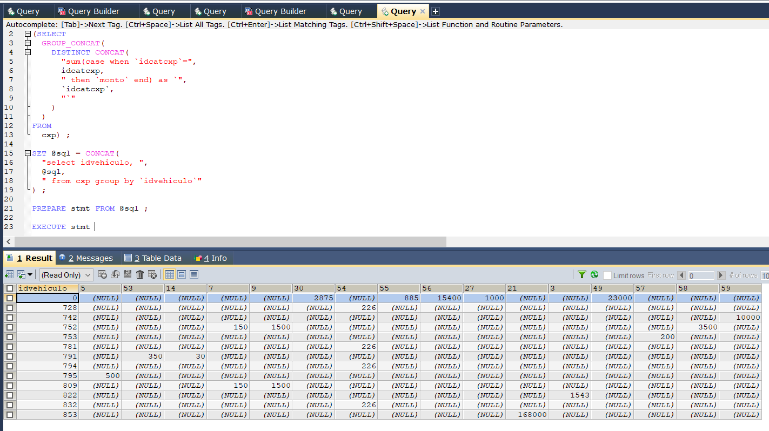Viewport: 769px width, 431px height.
Task: Click the EXECUTE keyword on line 23
Action: pyautogui.click(x=49, y=227)
